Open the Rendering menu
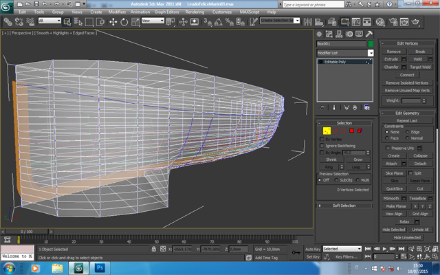This screenshot has width=440, height=275. click(x=195, y=12)
